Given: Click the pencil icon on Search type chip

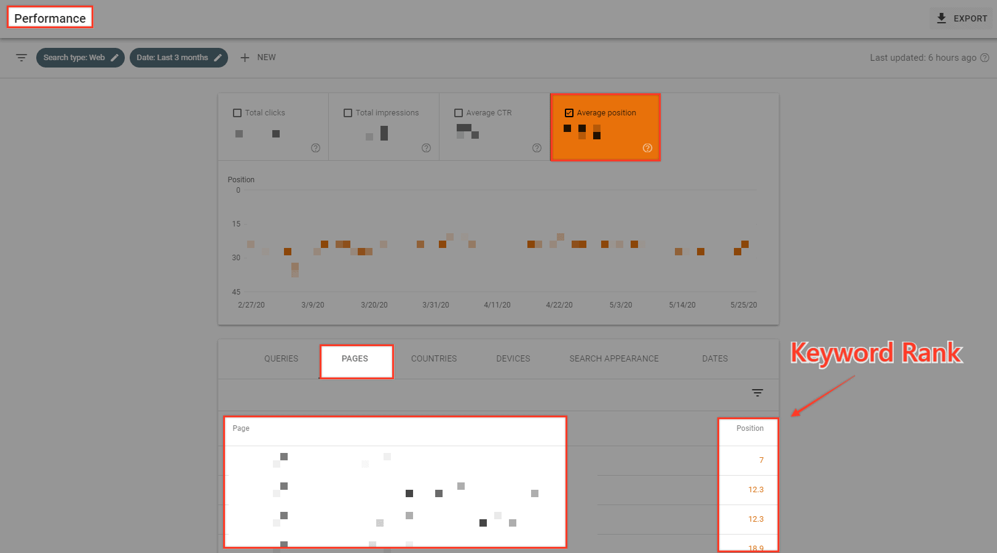Looking at the screenshot, I should point(114,58).
